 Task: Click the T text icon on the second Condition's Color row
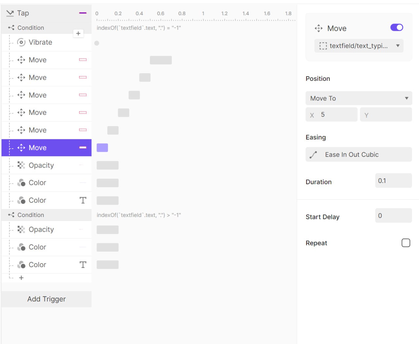pos(83,265)
